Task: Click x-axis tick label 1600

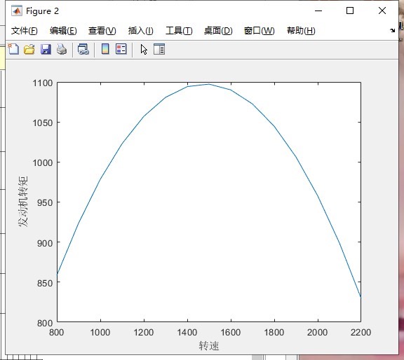Action: pos(231,332)
